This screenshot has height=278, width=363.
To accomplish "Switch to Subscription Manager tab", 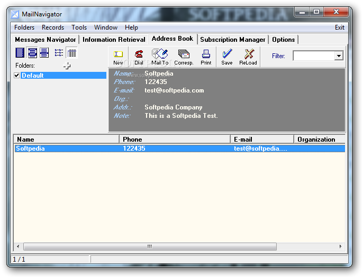I will click(233, 40).
